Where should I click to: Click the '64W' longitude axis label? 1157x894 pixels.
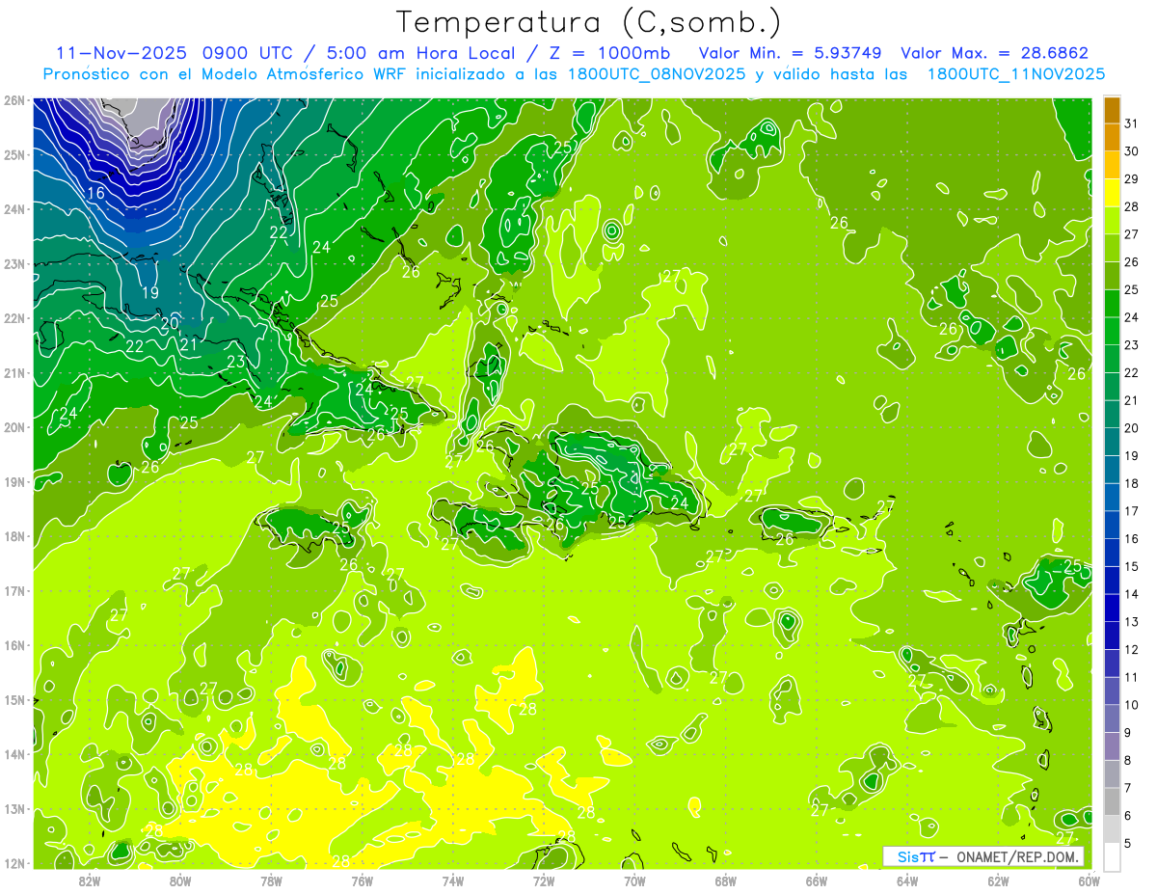(907, 880)
